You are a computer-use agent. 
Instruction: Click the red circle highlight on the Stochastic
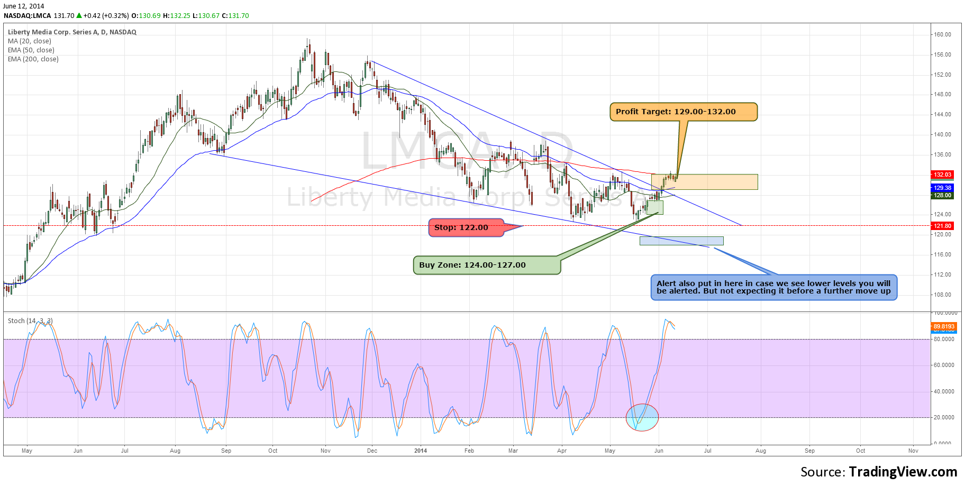point(642,417)
